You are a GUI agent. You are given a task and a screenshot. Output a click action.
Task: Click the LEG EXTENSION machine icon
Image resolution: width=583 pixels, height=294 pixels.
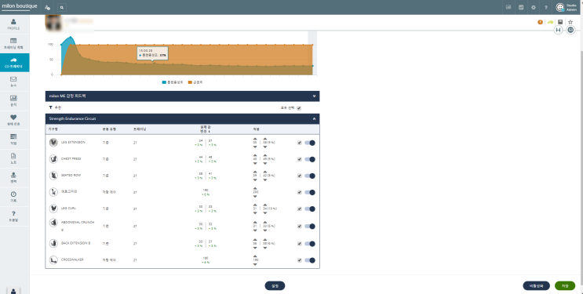pos(53,143)
